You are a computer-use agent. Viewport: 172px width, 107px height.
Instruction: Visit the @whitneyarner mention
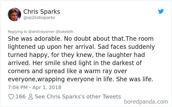pyautogui.click(x=41, y=32)
